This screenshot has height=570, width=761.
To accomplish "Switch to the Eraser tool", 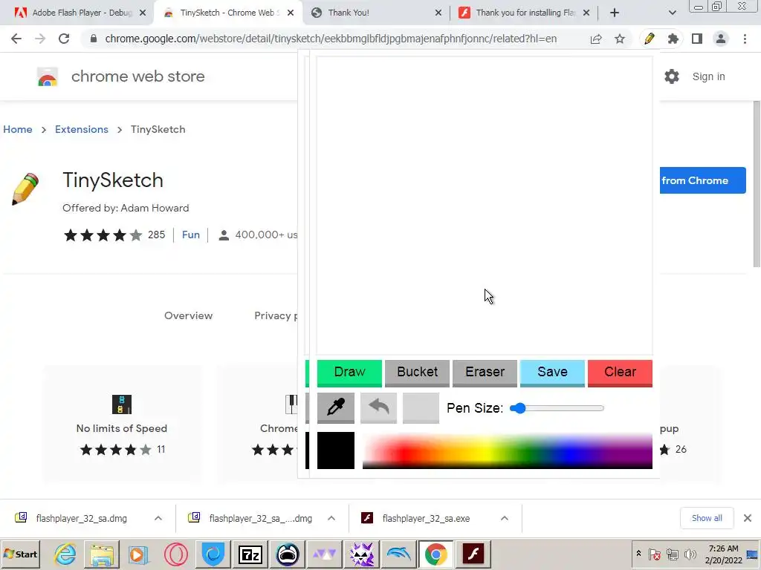I will pos(485,373).
